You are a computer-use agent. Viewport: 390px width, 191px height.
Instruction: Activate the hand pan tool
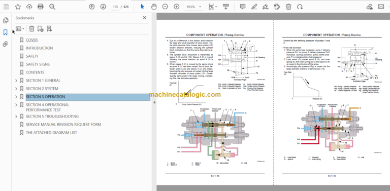[x=154, y=7]
